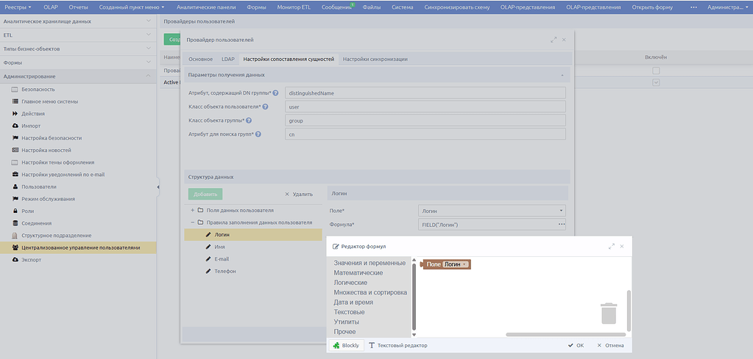Open the ellipsis formula editor button
The image size is (753, 359).
561,224
